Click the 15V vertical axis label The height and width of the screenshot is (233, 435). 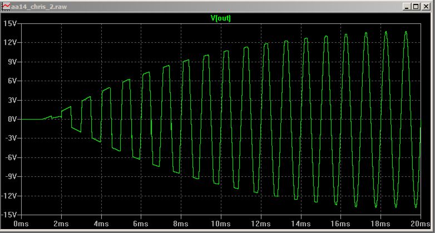click(x=9, y=23)
